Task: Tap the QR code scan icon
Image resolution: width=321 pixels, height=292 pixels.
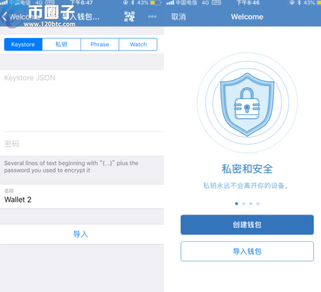Action: pyautogui.click(x=130, y=17)
